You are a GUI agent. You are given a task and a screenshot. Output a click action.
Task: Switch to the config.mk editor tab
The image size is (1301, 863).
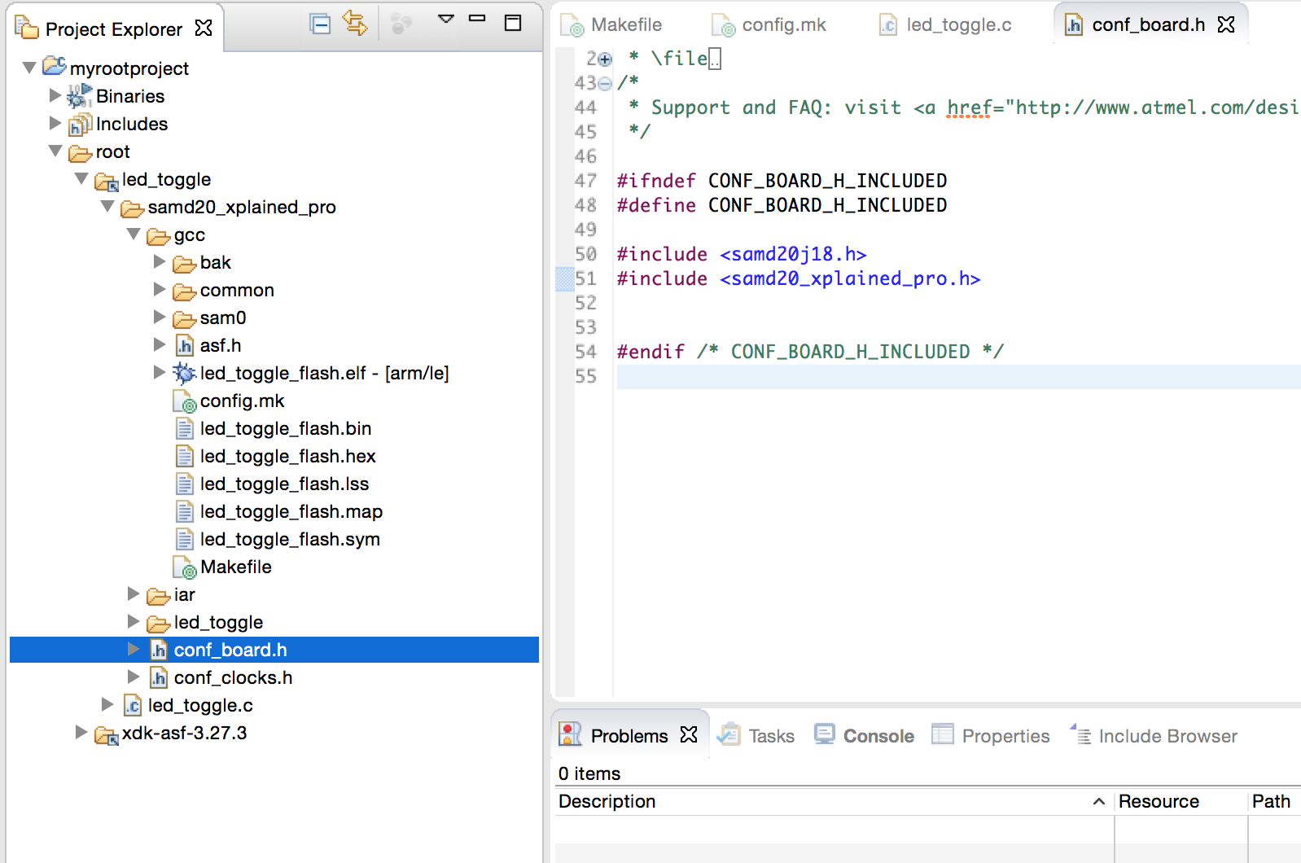[x=769, y=25]
